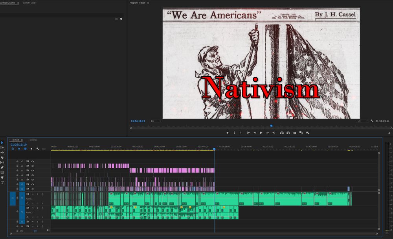Toggle Linked Selection in timeline
393x239 pixels.
coord(25,149)
